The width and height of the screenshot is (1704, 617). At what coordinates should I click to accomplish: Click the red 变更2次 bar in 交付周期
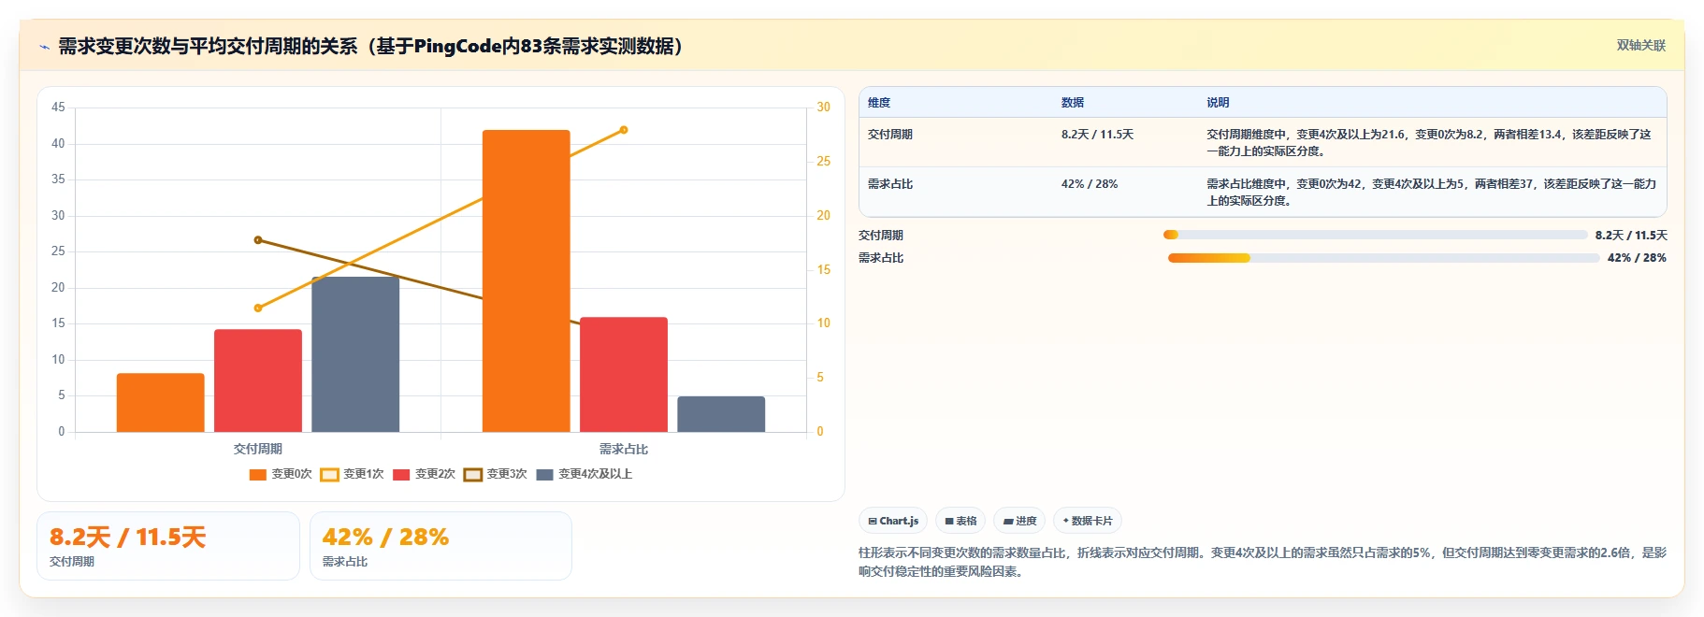(x=258, y=380)
